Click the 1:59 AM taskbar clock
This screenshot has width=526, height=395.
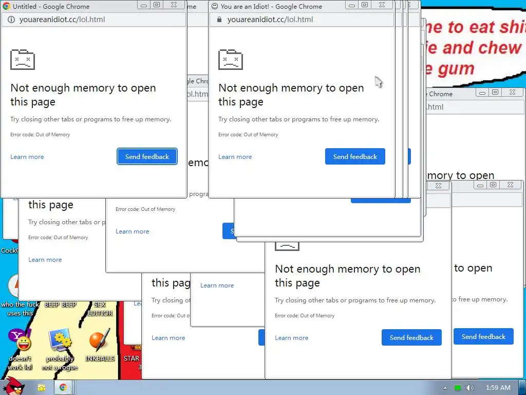tap(498, 388)
